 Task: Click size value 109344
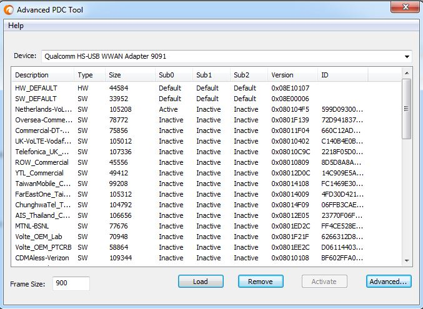click(121, 258)
